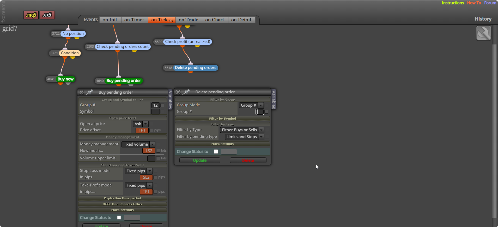Image resolution: width=498 pixels, height=227 pixels.
Task: Open the Open at price Ask dropdown
Action: tap(141, 124)
